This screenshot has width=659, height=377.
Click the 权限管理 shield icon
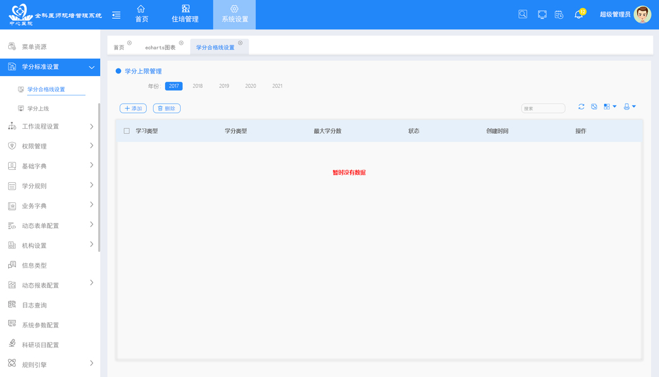(x=12, y=146)
